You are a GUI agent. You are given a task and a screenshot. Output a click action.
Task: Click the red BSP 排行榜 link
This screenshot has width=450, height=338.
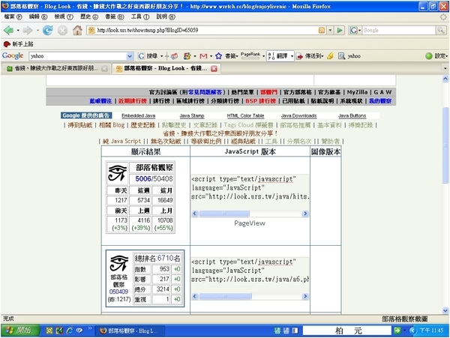point(260,101)
